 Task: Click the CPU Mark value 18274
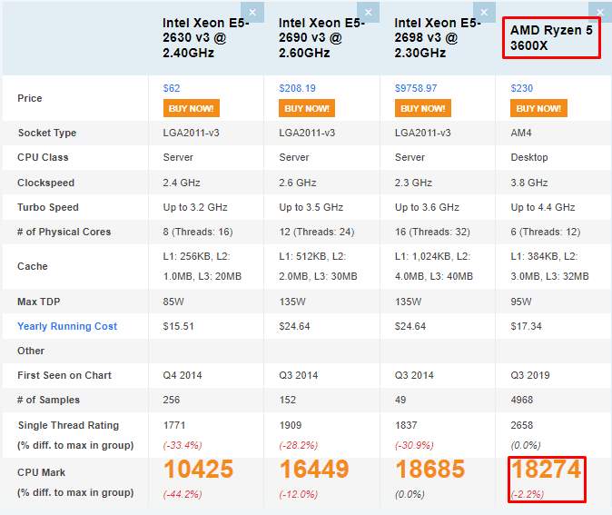(x=546, y=469)
